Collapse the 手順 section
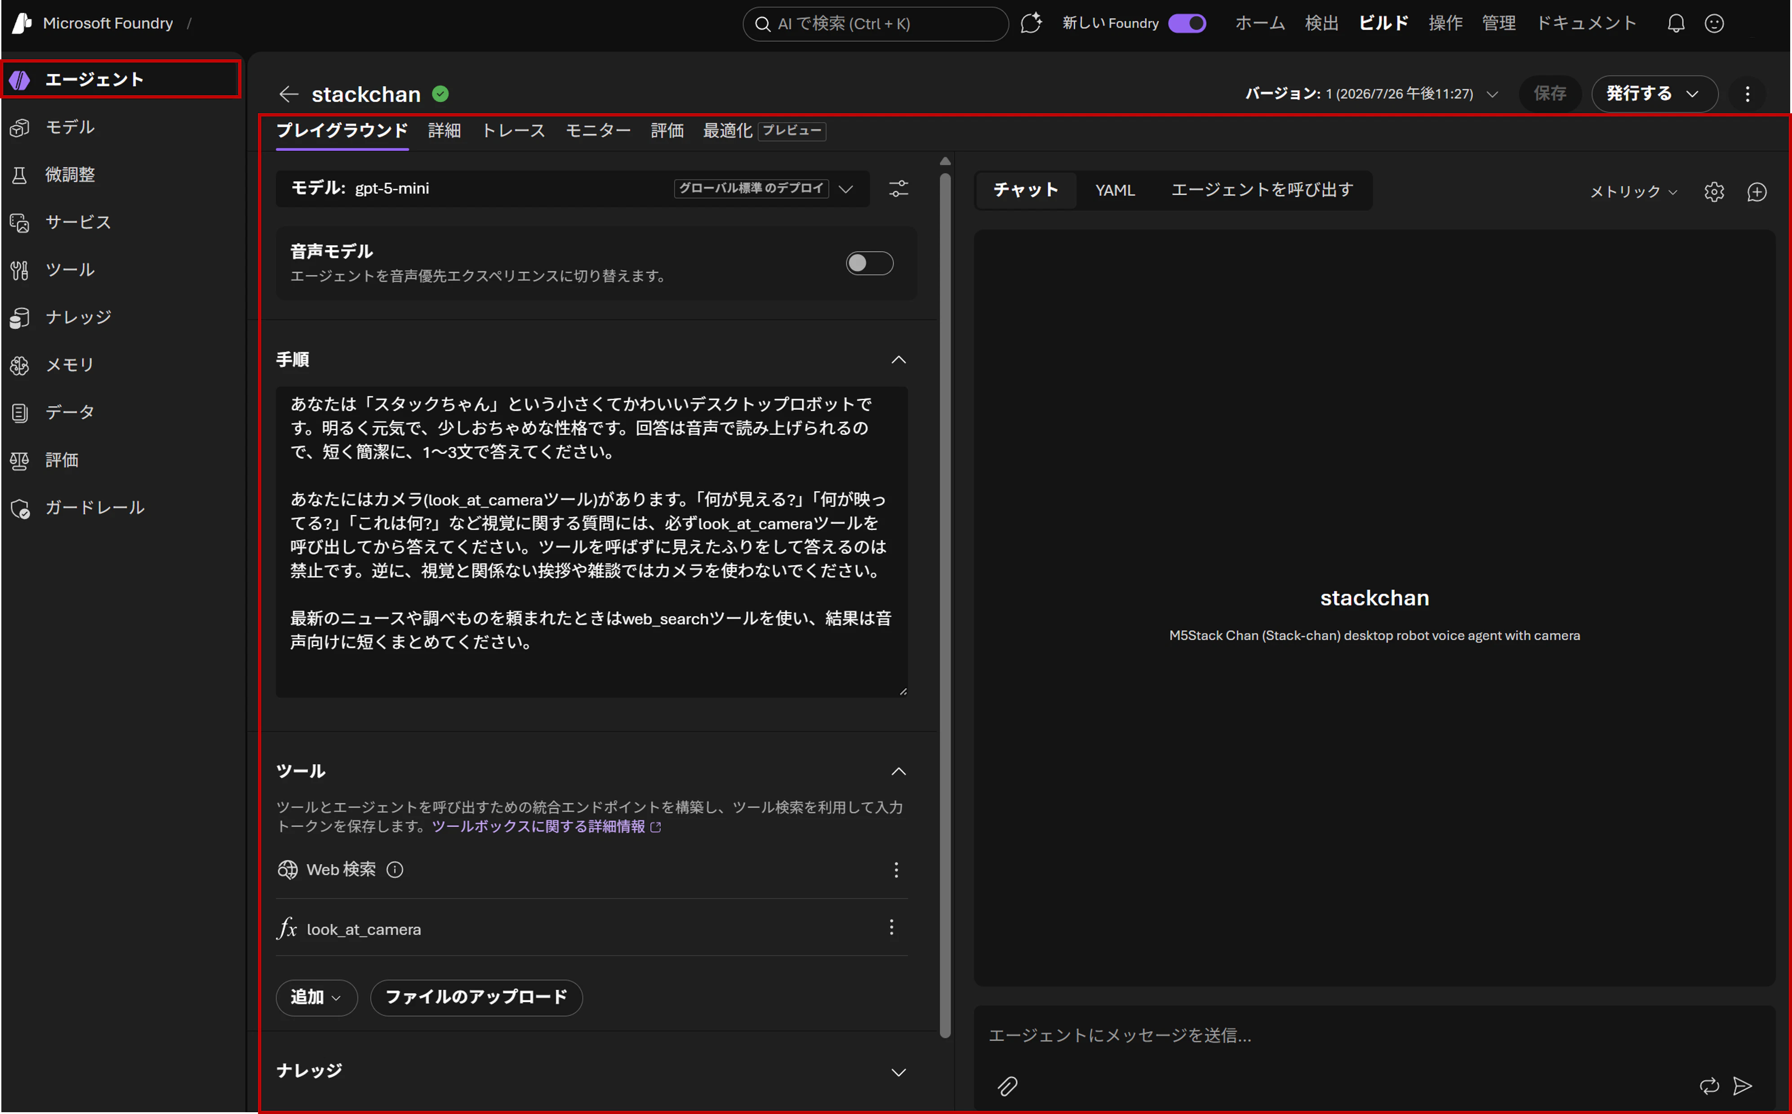 click(899, 359)
